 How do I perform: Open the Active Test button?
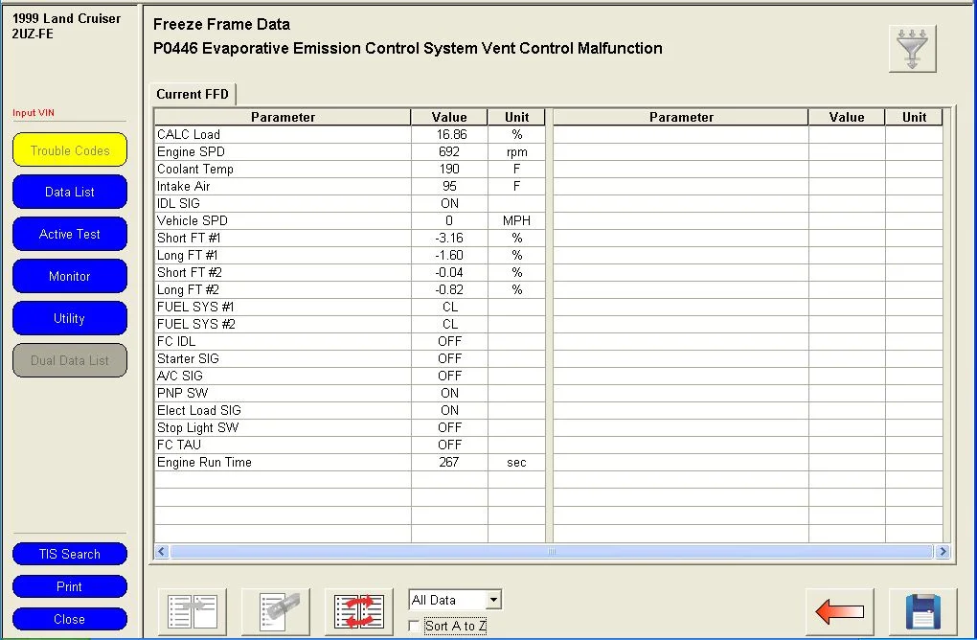[x=70, y=235]
